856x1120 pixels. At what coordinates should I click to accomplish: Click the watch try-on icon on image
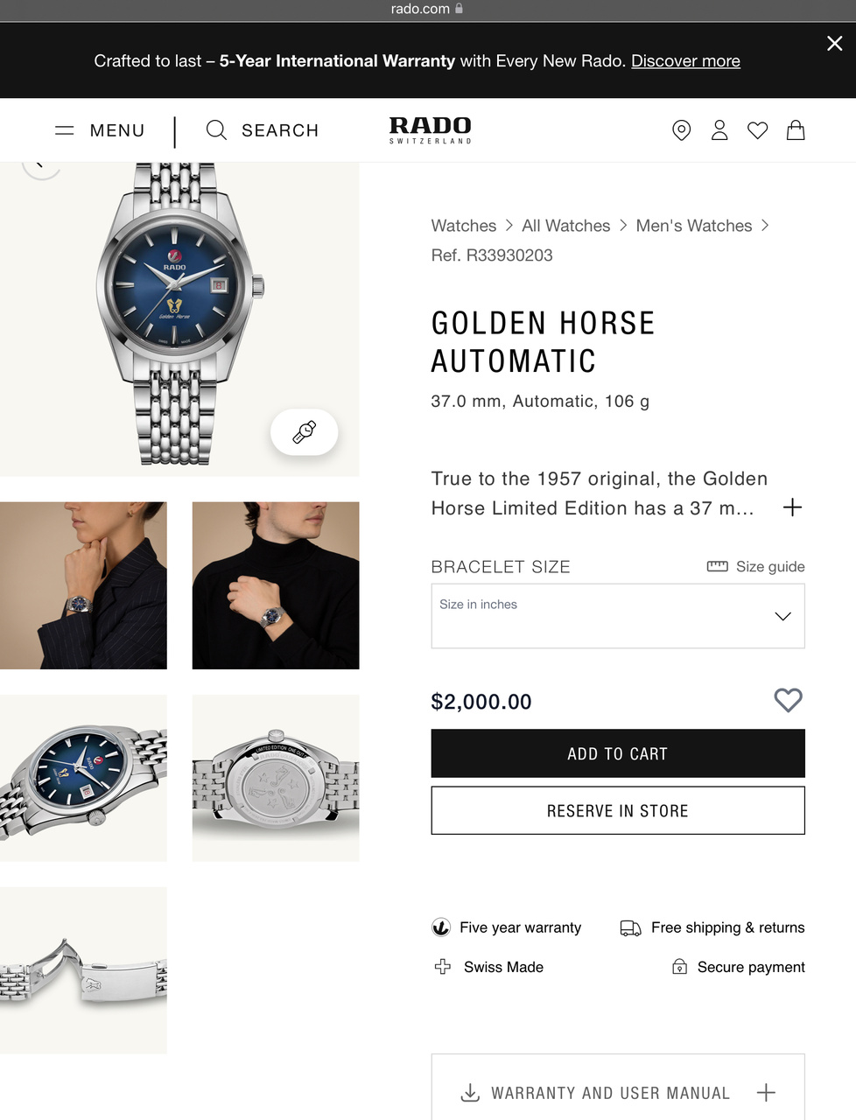click(x=305, y=432)
